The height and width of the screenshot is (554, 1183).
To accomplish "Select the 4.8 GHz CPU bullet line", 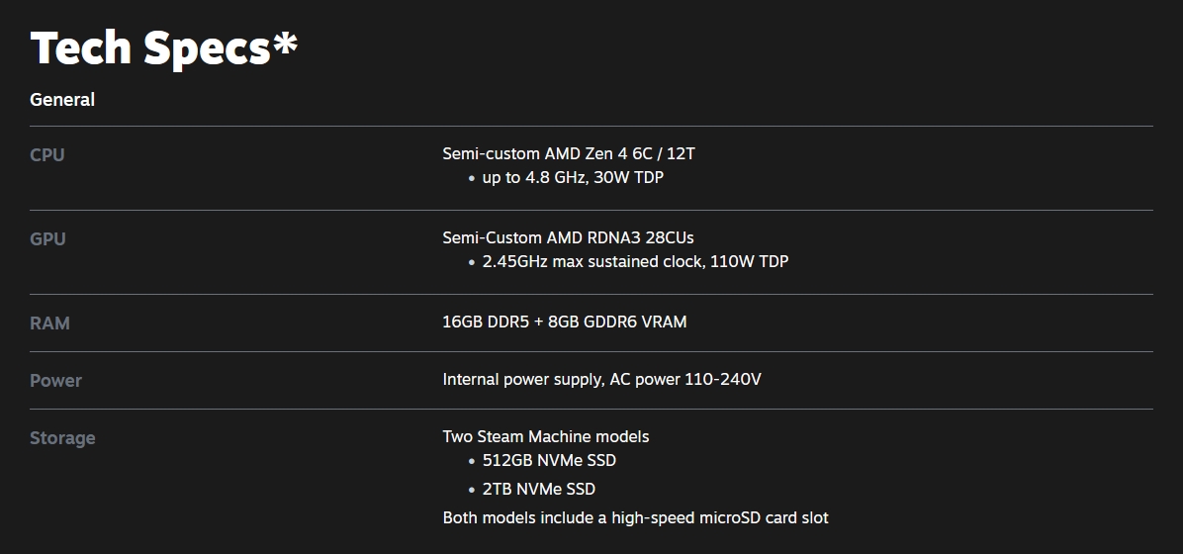I will [573, 178].
